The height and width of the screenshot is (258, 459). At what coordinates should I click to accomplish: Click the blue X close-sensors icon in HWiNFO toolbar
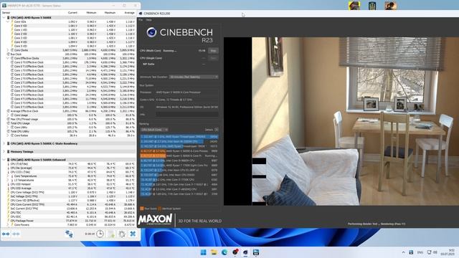133,234
